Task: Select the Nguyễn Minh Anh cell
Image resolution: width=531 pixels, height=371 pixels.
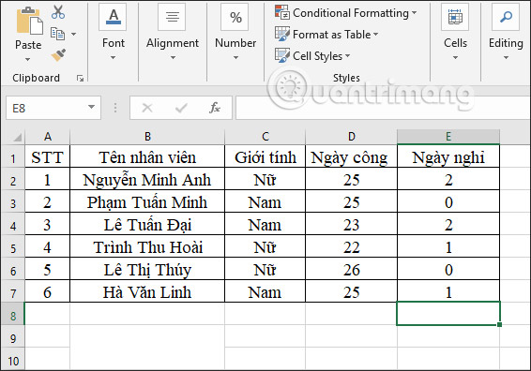Action: pos(147,179)
